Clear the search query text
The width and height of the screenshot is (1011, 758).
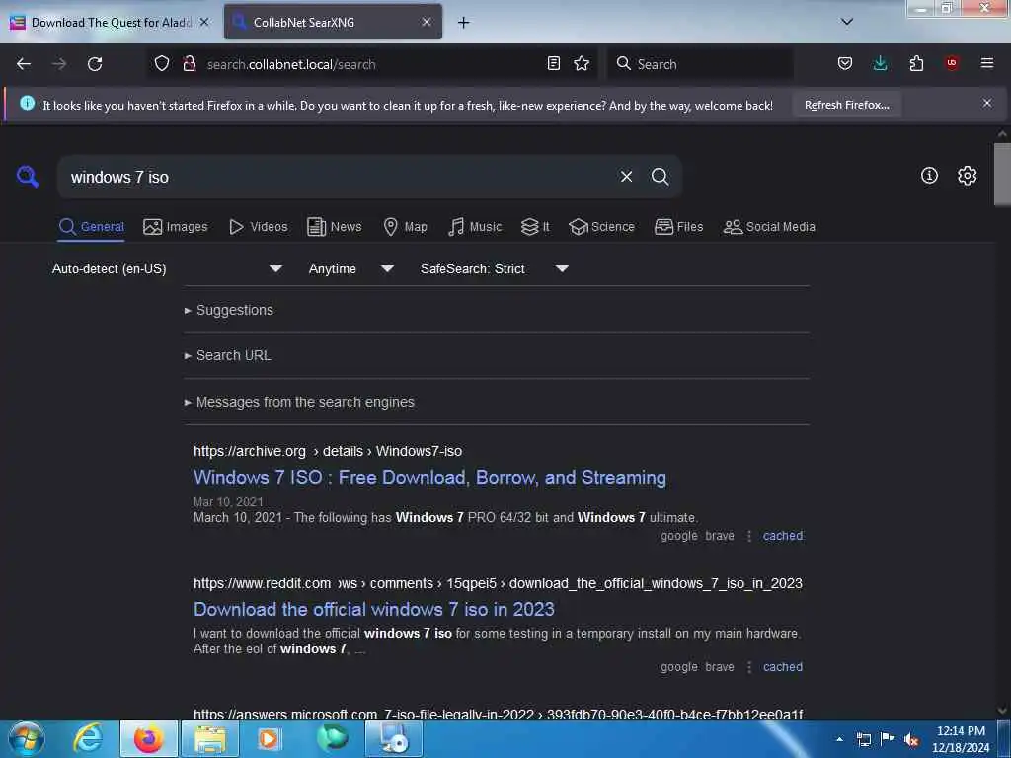[x=626, y=176]
